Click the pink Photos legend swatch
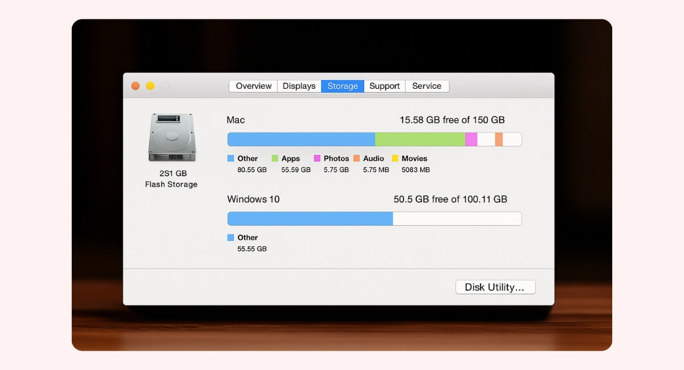684x370 pixels. tap(317, 158)
